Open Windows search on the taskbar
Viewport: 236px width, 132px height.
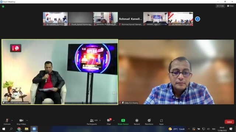click(11, 129)
